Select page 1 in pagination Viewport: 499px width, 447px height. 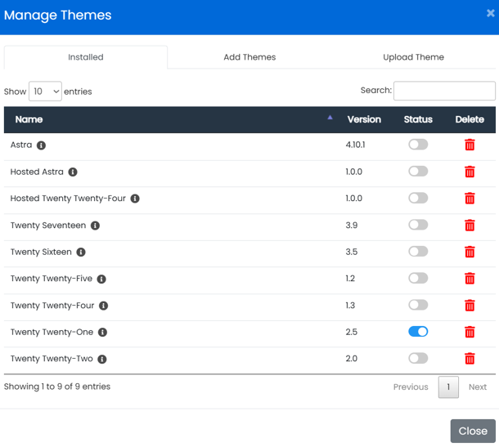click(448, 387)
